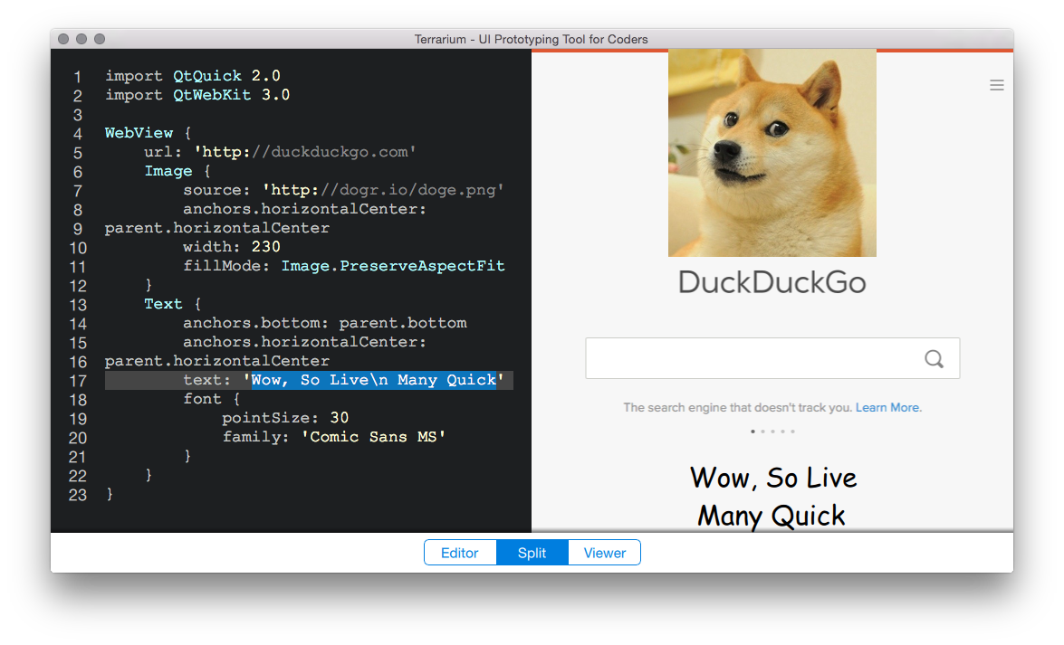
Task: Follow the Learn More link
Action: [x=888, y=408]
